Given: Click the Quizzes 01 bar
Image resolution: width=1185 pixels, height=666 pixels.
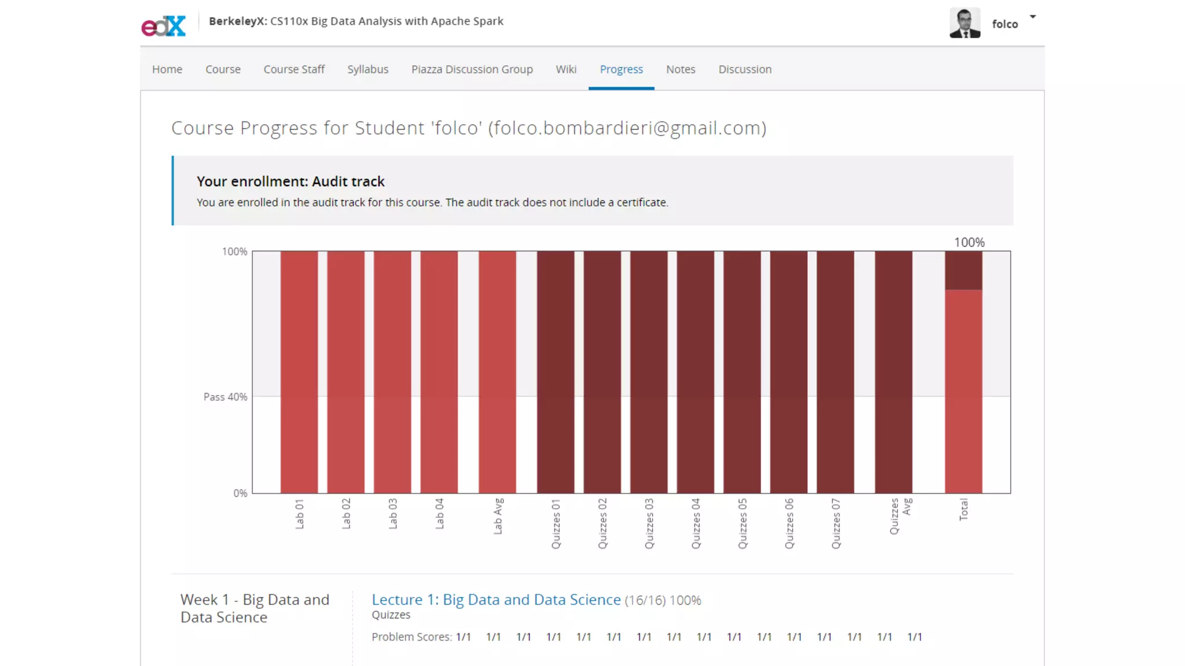Looking at the screenshot, I should click(x=555, y=372).
